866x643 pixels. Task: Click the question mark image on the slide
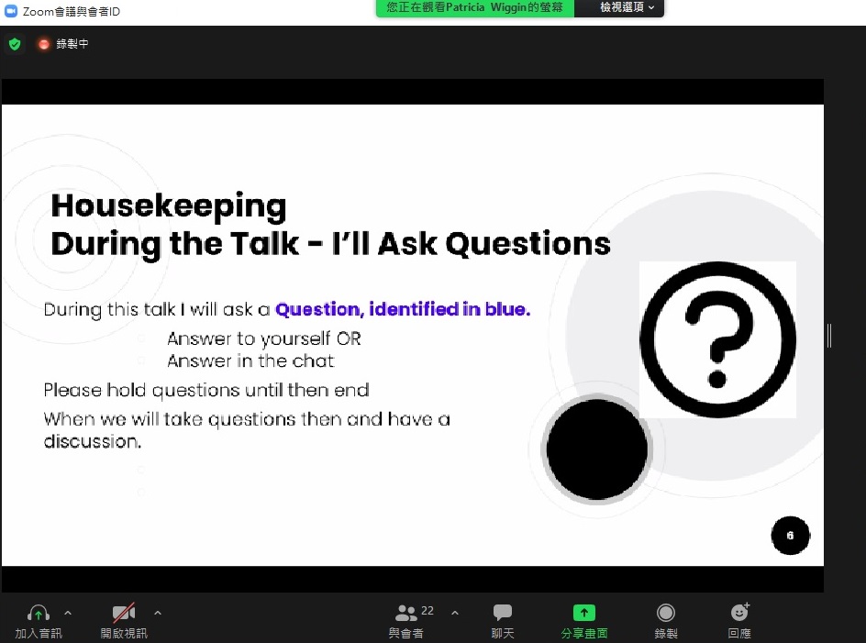click(x=717, y=339)
